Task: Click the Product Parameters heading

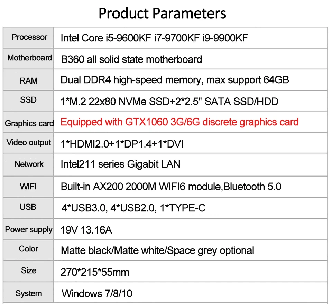Action: pyautogui.click(x=162, y=13)
